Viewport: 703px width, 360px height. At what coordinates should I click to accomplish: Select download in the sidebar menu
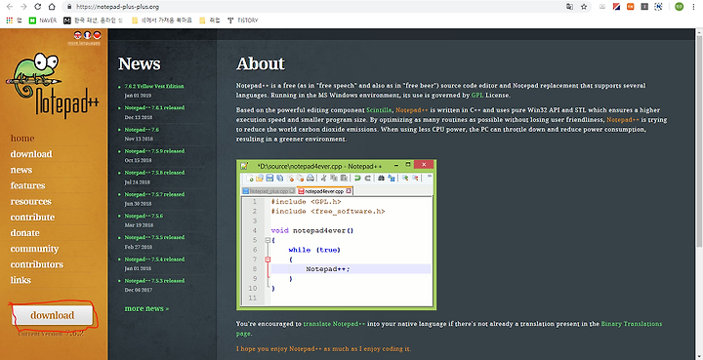pyautogui.click(x=31, y=154)
